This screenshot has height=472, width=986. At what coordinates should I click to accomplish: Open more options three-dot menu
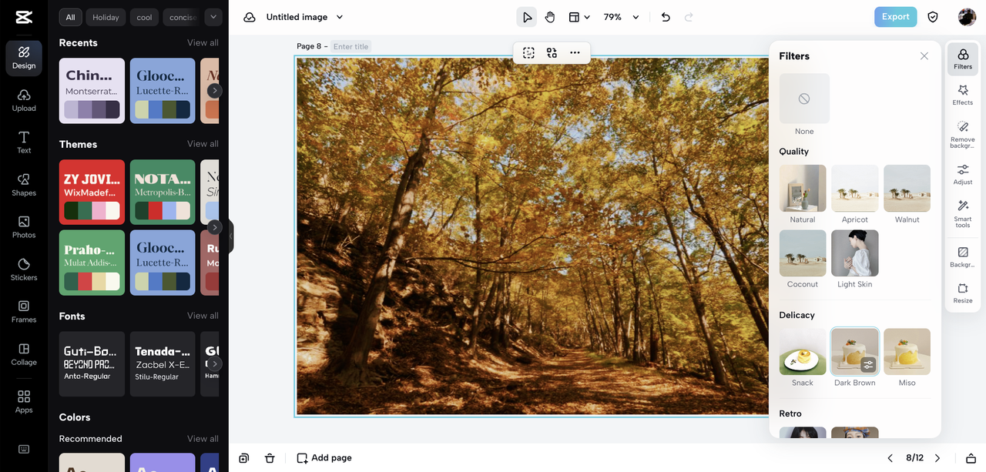pos(575,52)
